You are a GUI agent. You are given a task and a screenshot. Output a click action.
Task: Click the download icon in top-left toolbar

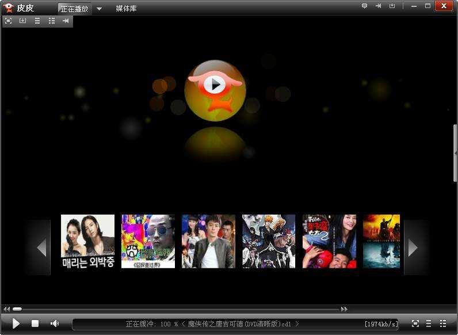click(x=22, y=21)
